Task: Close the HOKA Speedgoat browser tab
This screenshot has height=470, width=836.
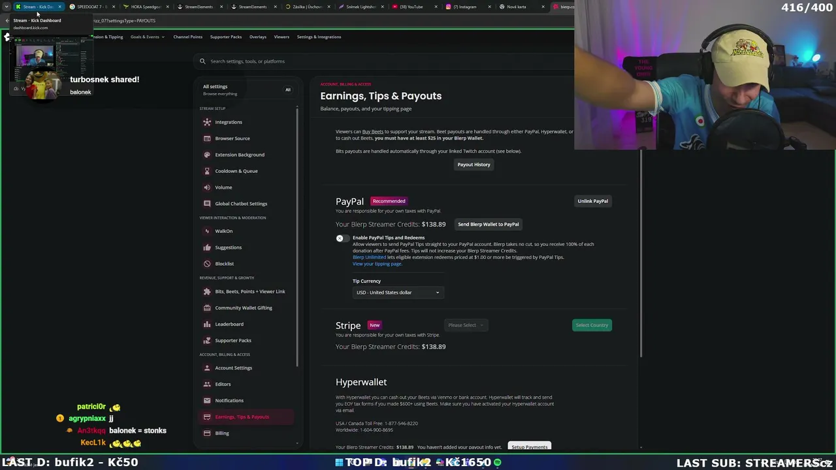Action: 167,7
